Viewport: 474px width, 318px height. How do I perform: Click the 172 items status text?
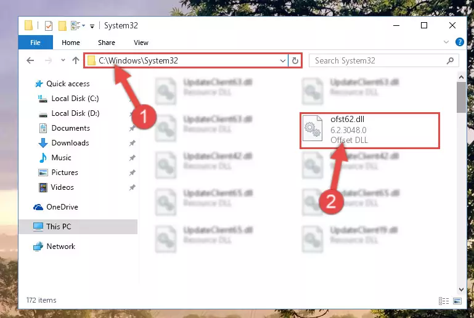(x=41, y=300)
